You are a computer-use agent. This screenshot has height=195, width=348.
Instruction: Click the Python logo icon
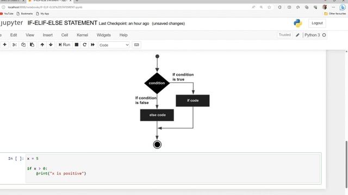(298, 23)
